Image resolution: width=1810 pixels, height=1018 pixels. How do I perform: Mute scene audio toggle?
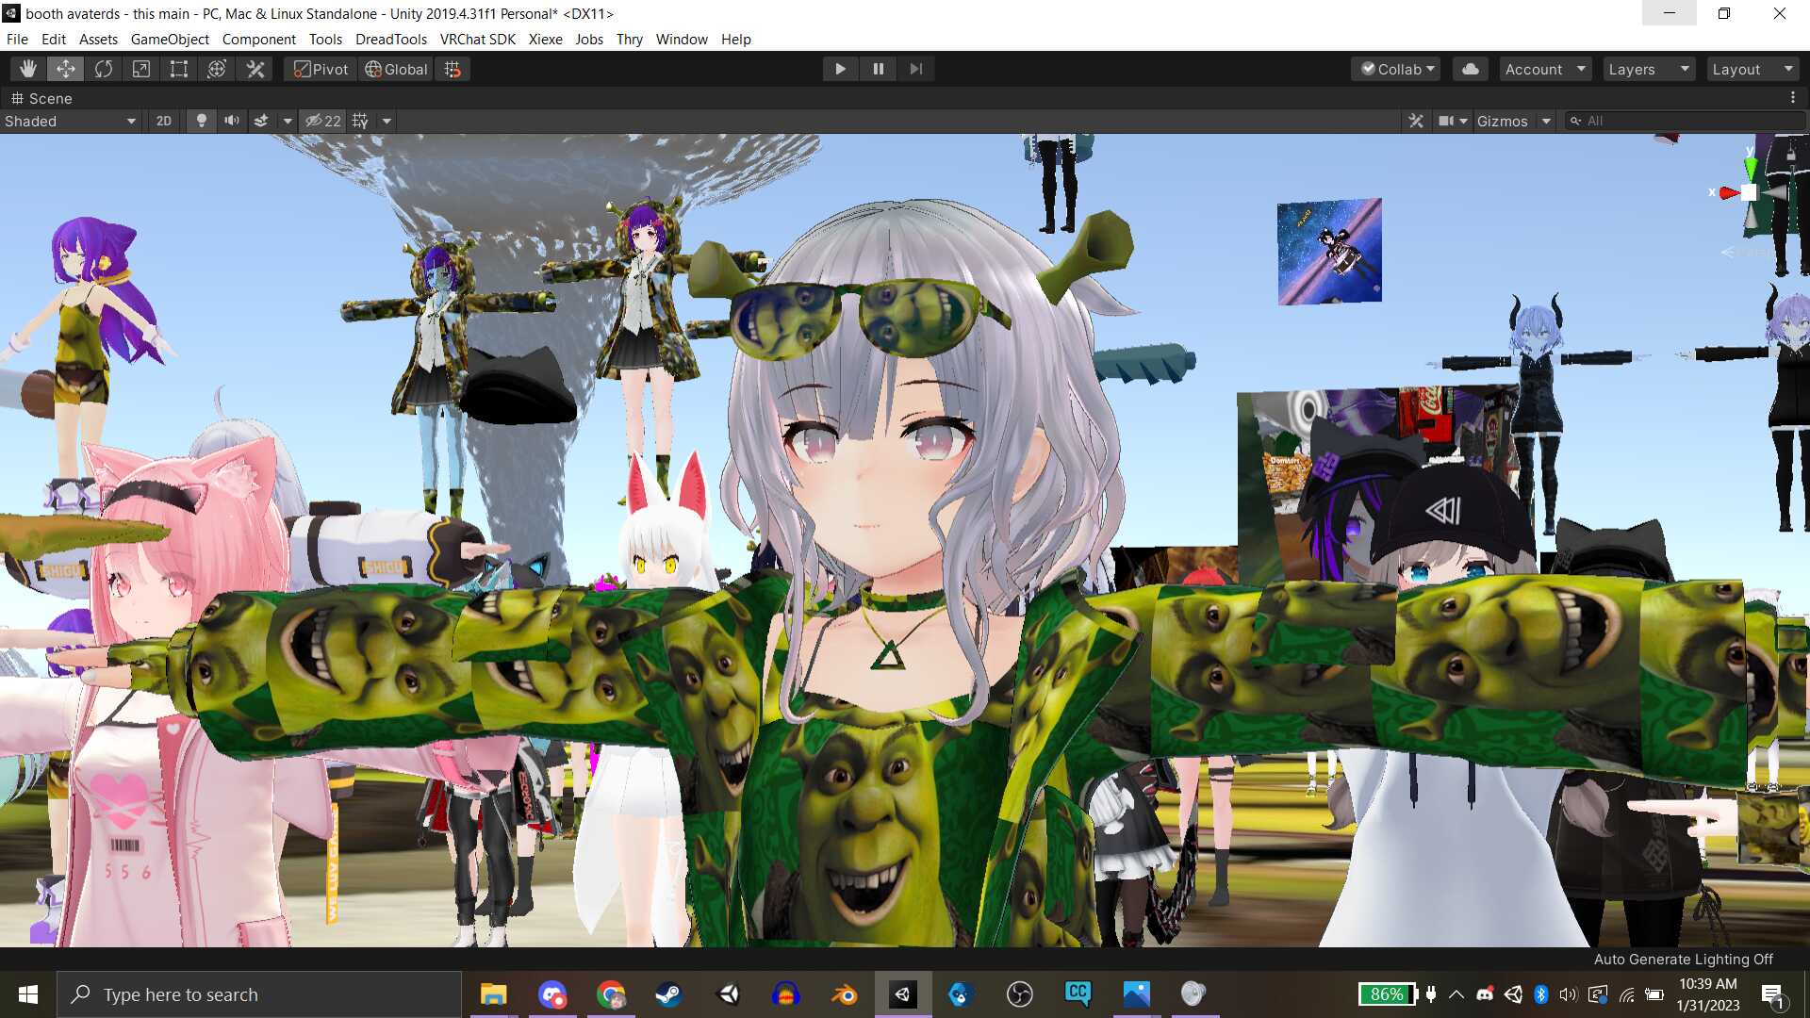231,121
